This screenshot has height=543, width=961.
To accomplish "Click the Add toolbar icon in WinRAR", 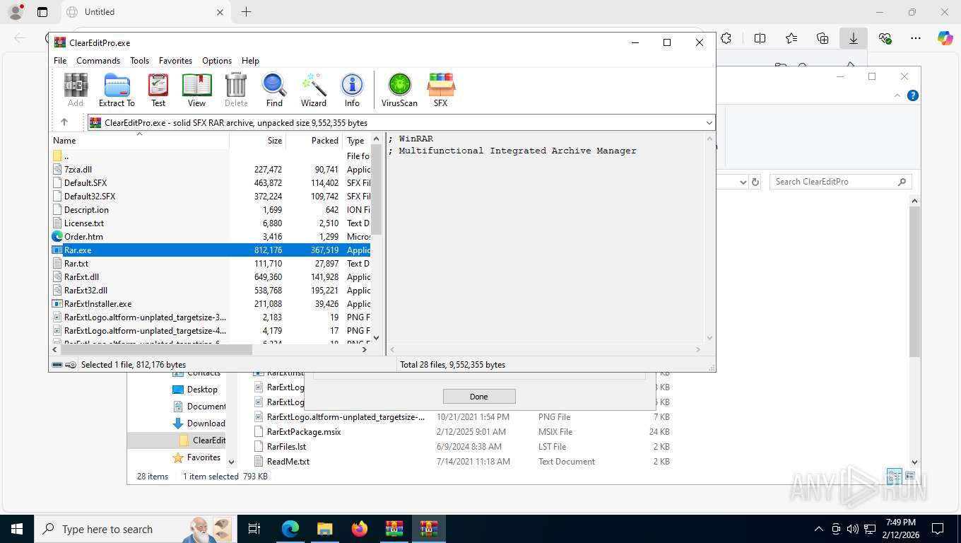I will tap(76, 90).
